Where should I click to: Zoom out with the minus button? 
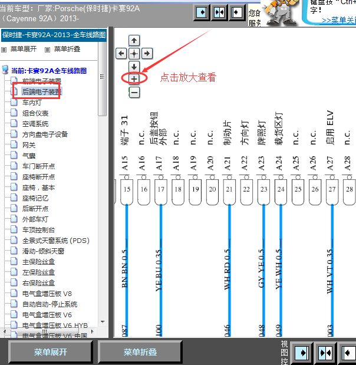pos(134,93)
